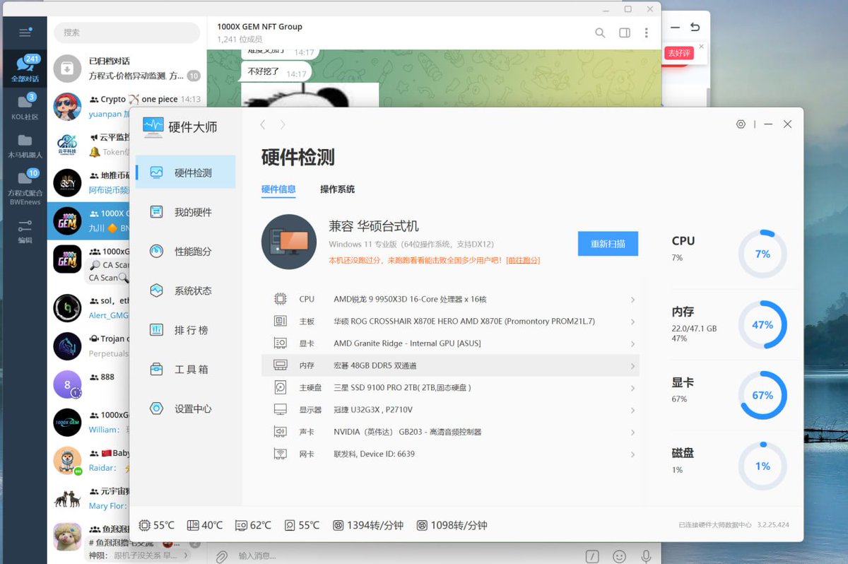This screenshot has height=564, width=848.
Task: Toggle the Telegram side panel icon
Action: click(x=625, y=33)
